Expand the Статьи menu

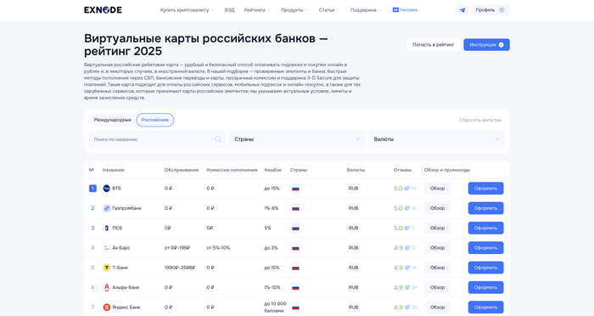[329, 10]
